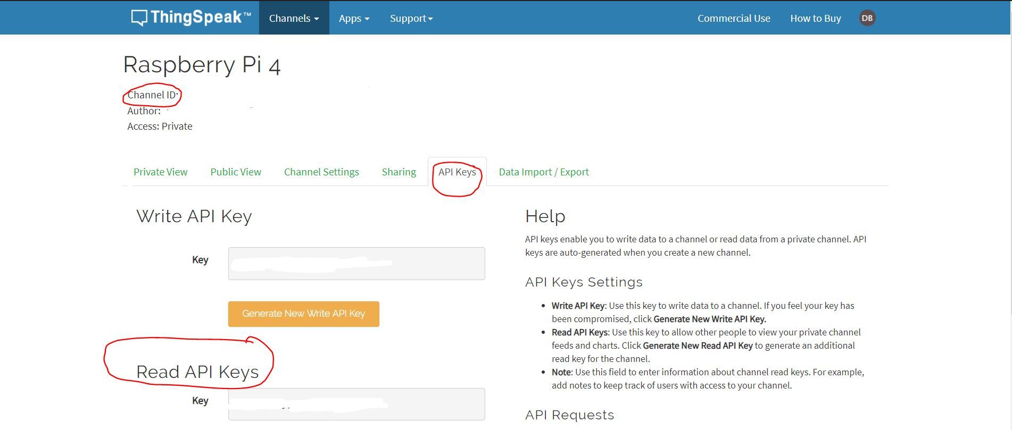Switch to the Public View tab
1012x430 pixels.
pos(236,172)
